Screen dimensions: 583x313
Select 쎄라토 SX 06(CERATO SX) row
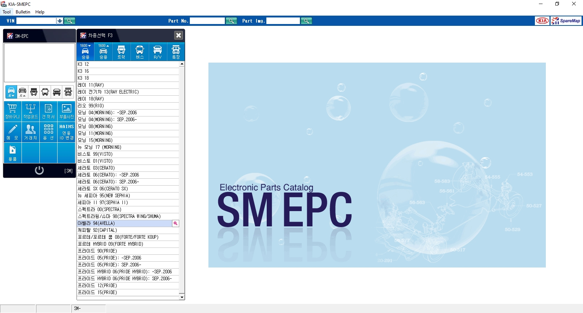128,189
